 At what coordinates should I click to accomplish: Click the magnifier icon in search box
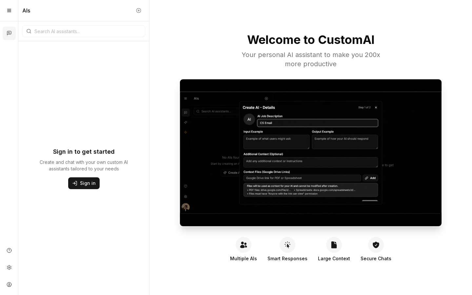coord(29,31)
